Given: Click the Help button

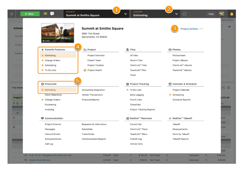Looking at the screenshot, I should [x=211, y=14].
